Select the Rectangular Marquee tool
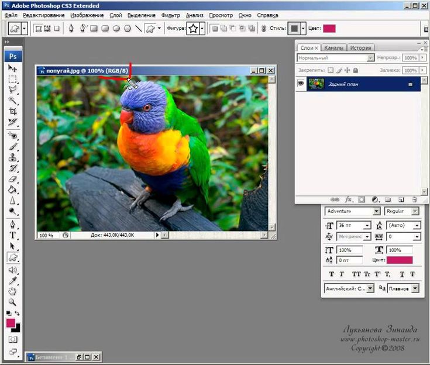The height and width of the screenshot is (365, 430). [12, 79]
